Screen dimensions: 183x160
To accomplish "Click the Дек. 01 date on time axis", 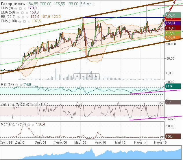I will click(20, 142).
